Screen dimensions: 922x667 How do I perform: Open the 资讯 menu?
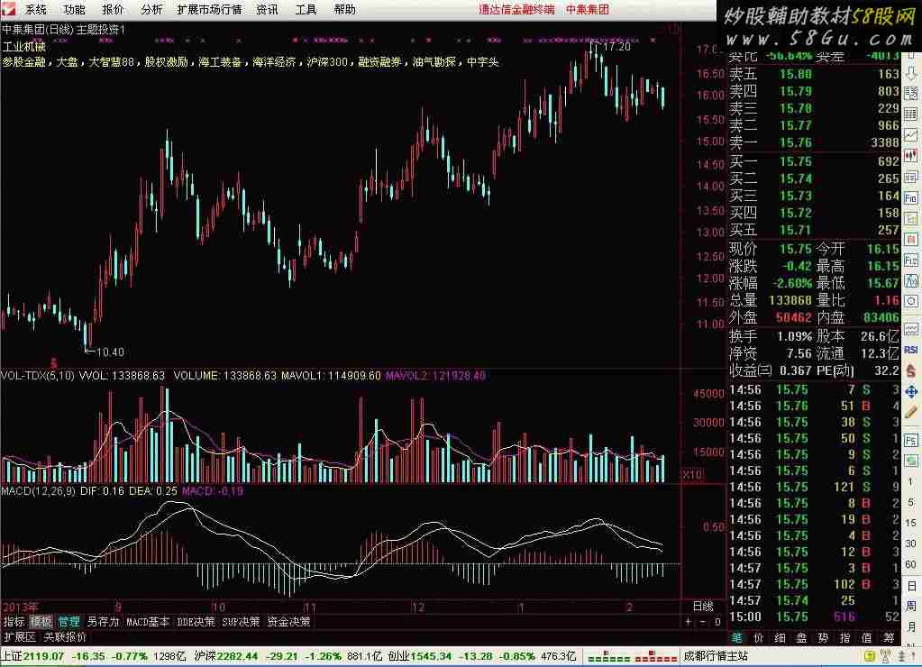(x=267, y=9)
